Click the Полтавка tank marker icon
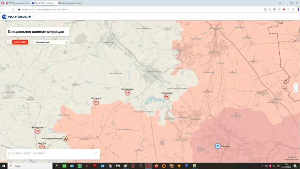 [96, 102]
